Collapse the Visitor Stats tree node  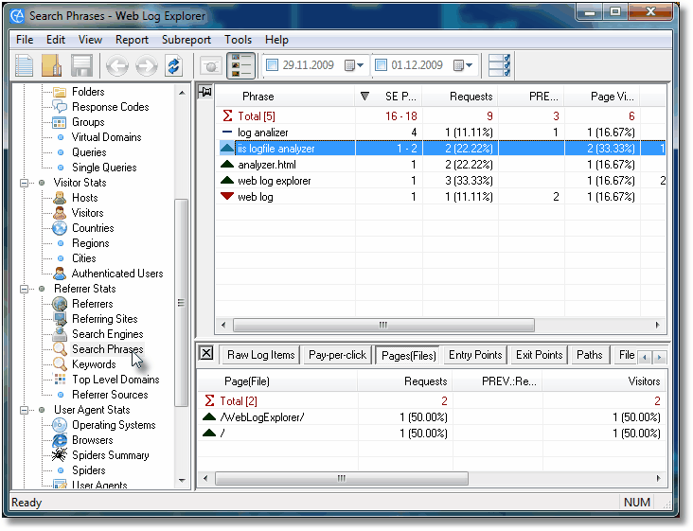click(25, 183)
